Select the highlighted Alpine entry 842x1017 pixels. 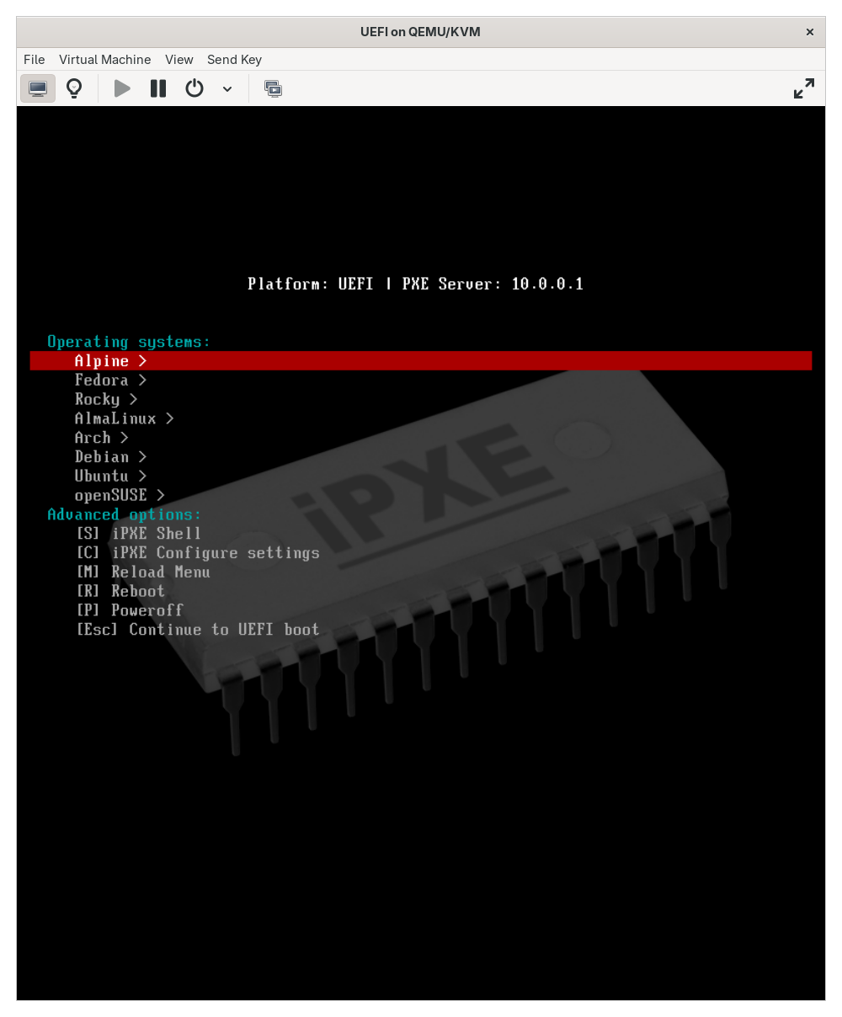(421, 361)
